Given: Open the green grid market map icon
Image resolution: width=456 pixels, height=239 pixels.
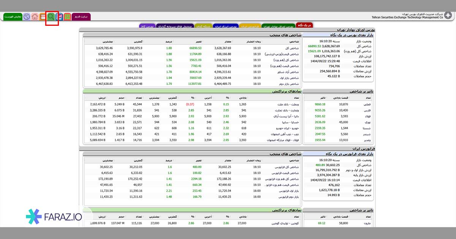Looking at the screenshot, I should click(x=67, y=17).
